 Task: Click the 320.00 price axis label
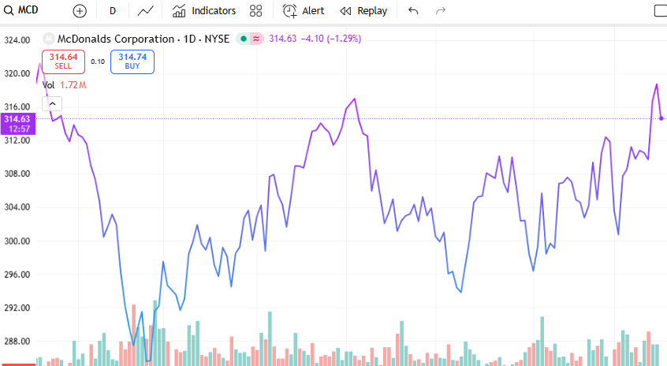[17, 73]
